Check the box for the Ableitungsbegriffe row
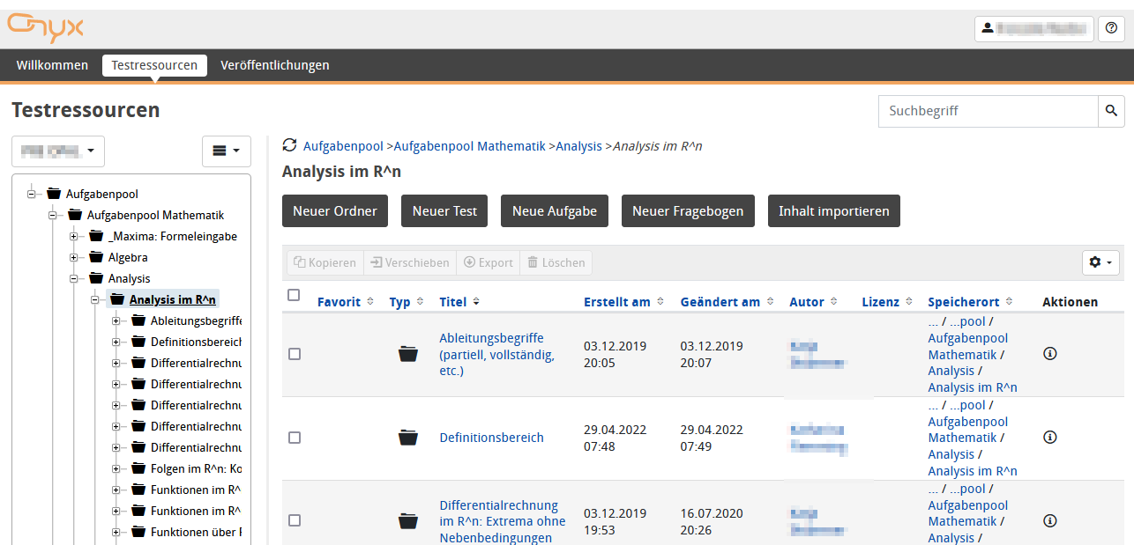Image resolution: width=1134 pixels, height=545 pixels. click(295, 354)
